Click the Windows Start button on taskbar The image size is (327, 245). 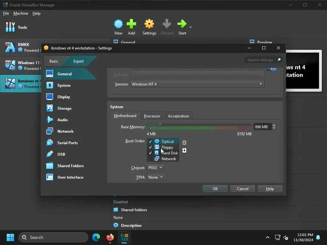tap(10, 237)
